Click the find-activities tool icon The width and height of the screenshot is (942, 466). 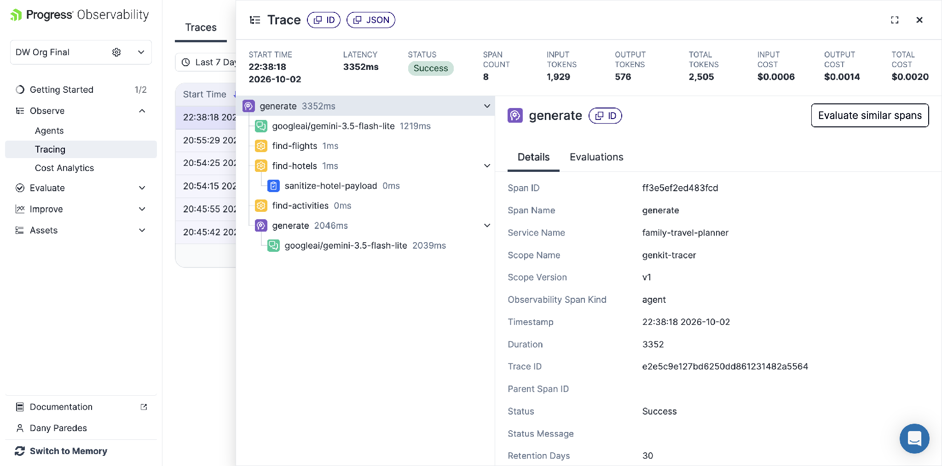click(x=261, y=205)
